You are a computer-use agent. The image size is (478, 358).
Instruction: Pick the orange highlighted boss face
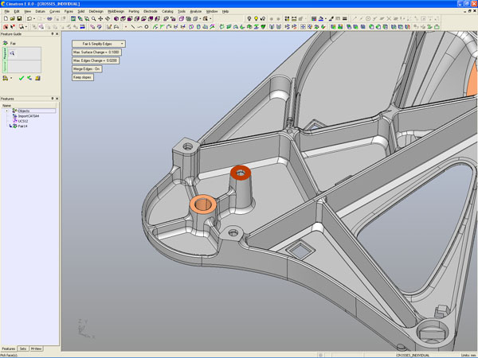click(202, 204)
